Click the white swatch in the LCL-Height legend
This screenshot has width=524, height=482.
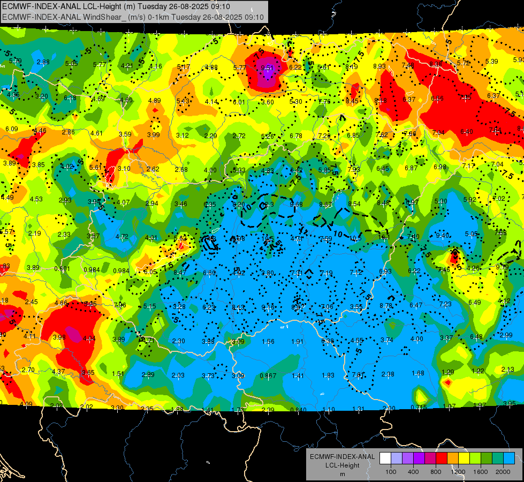386,458
